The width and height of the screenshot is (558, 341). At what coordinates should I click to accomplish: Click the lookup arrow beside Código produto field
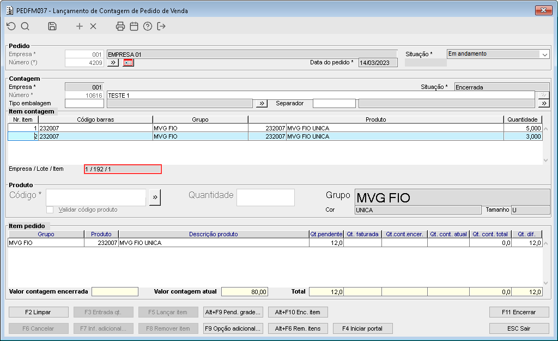(155, 197)
